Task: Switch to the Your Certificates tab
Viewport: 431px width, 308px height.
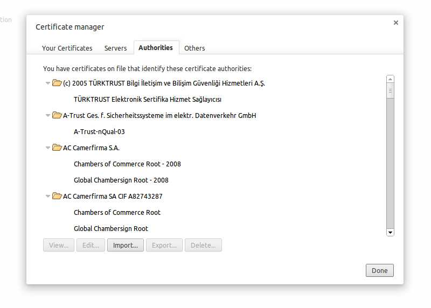Action: point(67,48)
